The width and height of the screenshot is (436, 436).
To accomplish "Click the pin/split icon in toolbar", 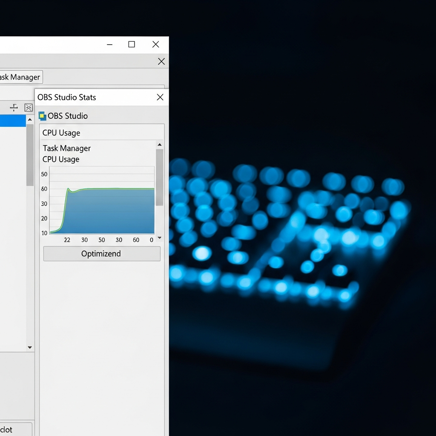I will point(14,108).
